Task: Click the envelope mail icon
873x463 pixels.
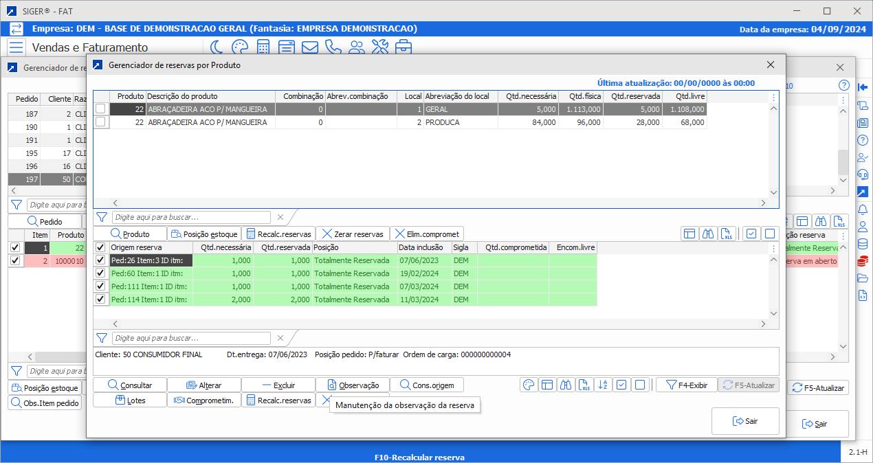Action: point(309,47)
